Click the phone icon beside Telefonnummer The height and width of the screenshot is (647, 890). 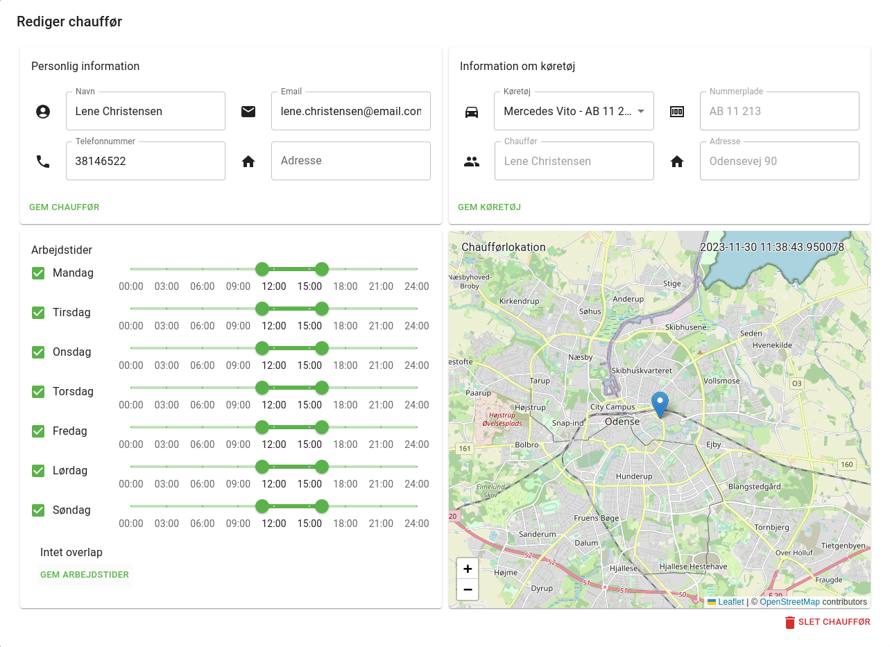(x=43, y=162)
